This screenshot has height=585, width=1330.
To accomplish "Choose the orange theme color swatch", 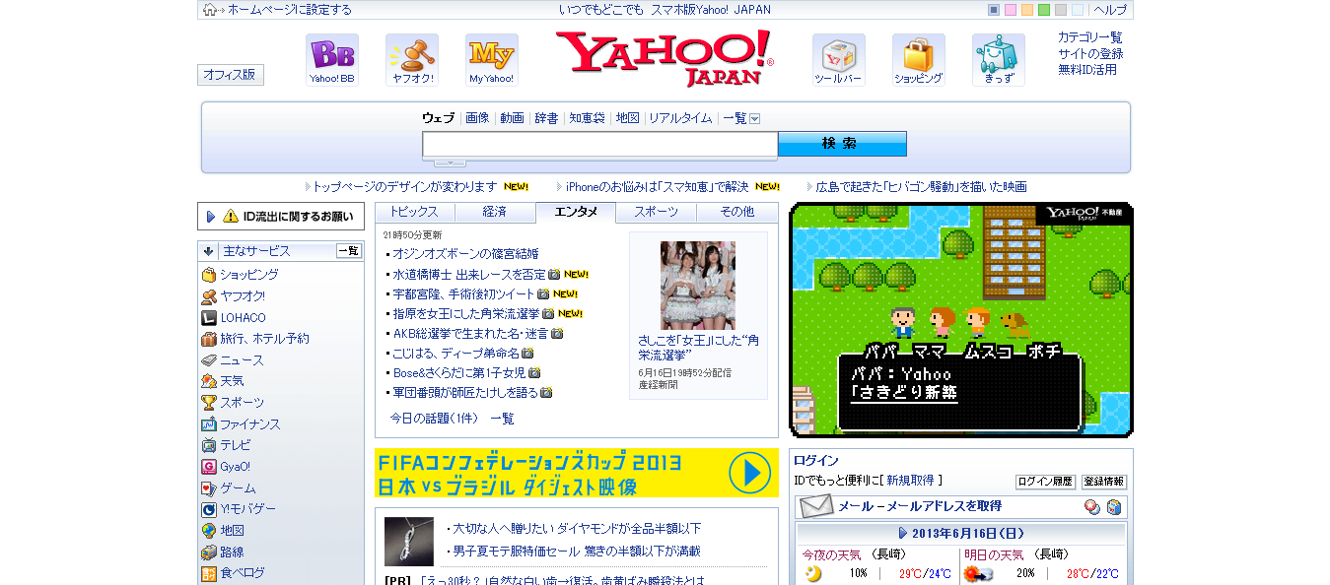I will coord(1027,10).
